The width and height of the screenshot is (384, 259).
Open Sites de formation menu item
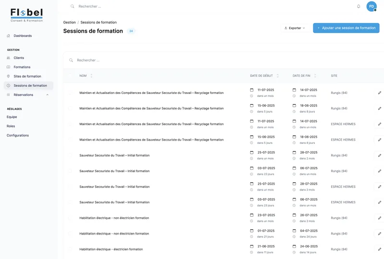[27, 76]
